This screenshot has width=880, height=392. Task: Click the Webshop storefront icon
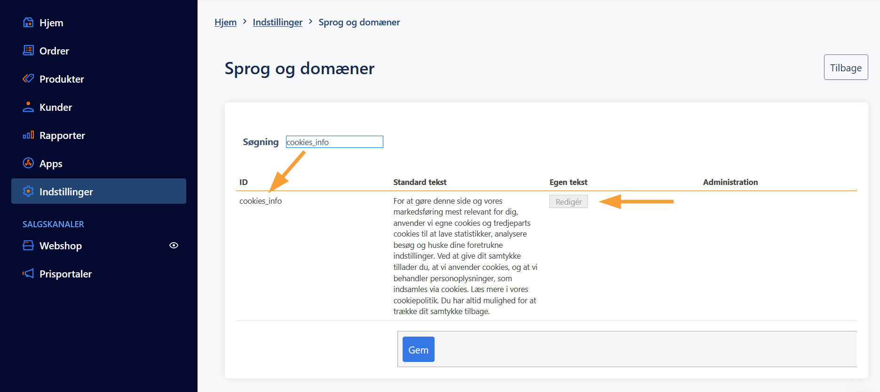pos(28,246)
